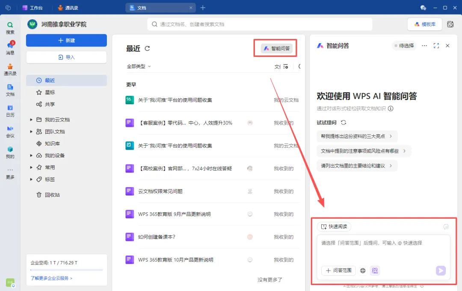Screen dimensions: 462x291
Task: Open the list view settings icon
Action: tap(285, 67)
